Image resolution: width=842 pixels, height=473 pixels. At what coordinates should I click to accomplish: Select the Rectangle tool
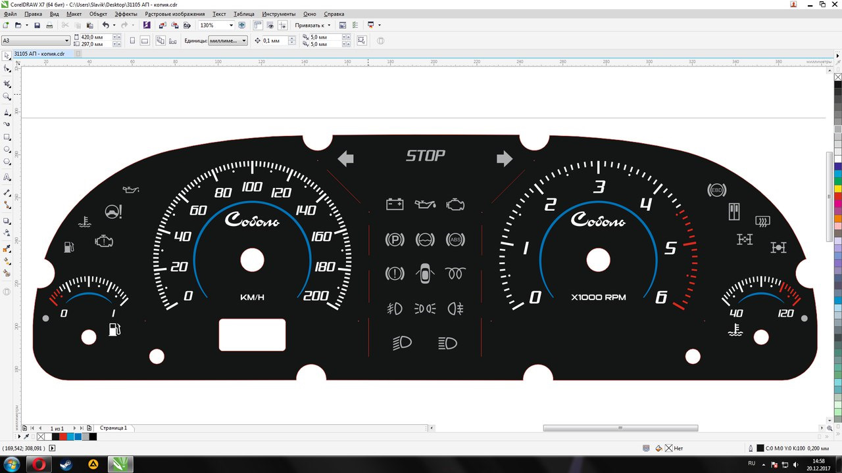click(7, 137)
